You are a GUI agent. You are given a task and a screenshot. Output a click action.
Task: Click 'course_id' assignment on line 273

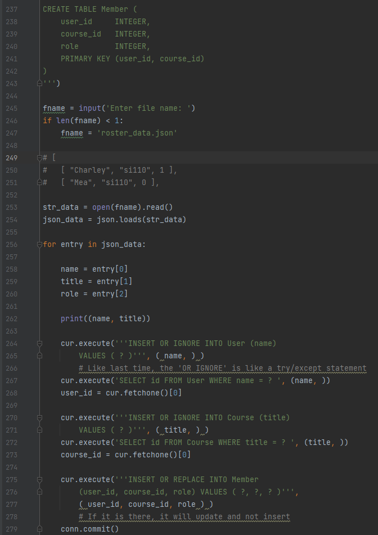pos(81,455)
